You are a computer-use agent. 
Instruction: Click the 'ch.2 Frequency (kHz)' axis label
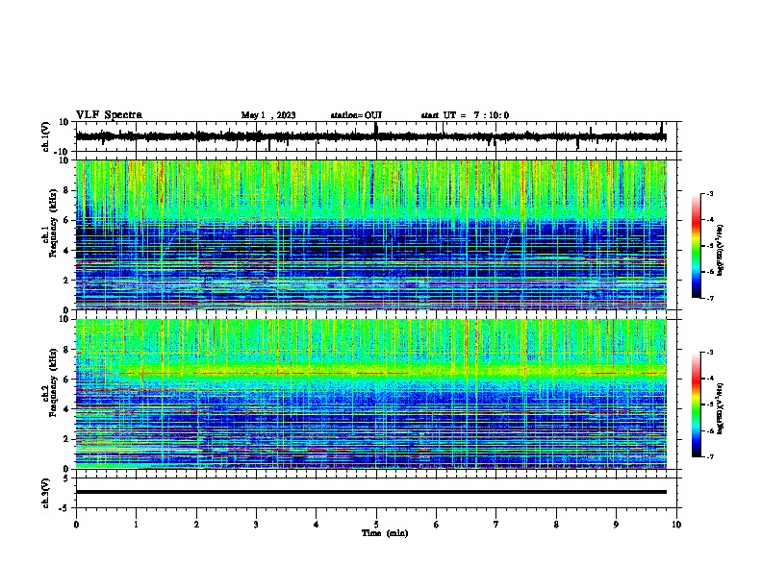[50, 382]
